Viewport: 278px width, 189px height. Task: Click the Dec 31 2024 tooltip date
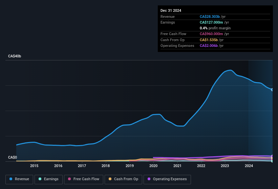[x=171, y=10]
